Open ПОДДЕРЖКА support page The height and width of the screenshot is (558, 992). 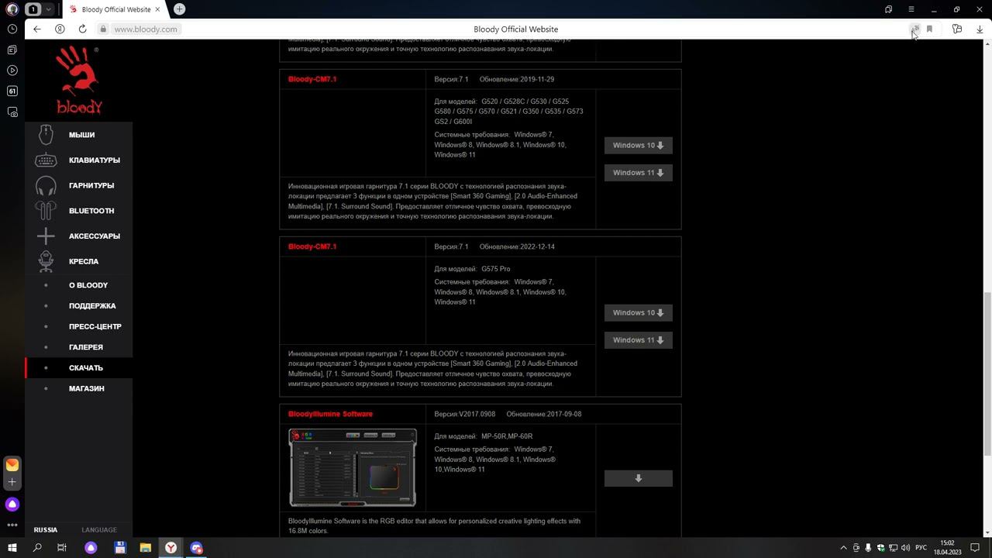92,306
